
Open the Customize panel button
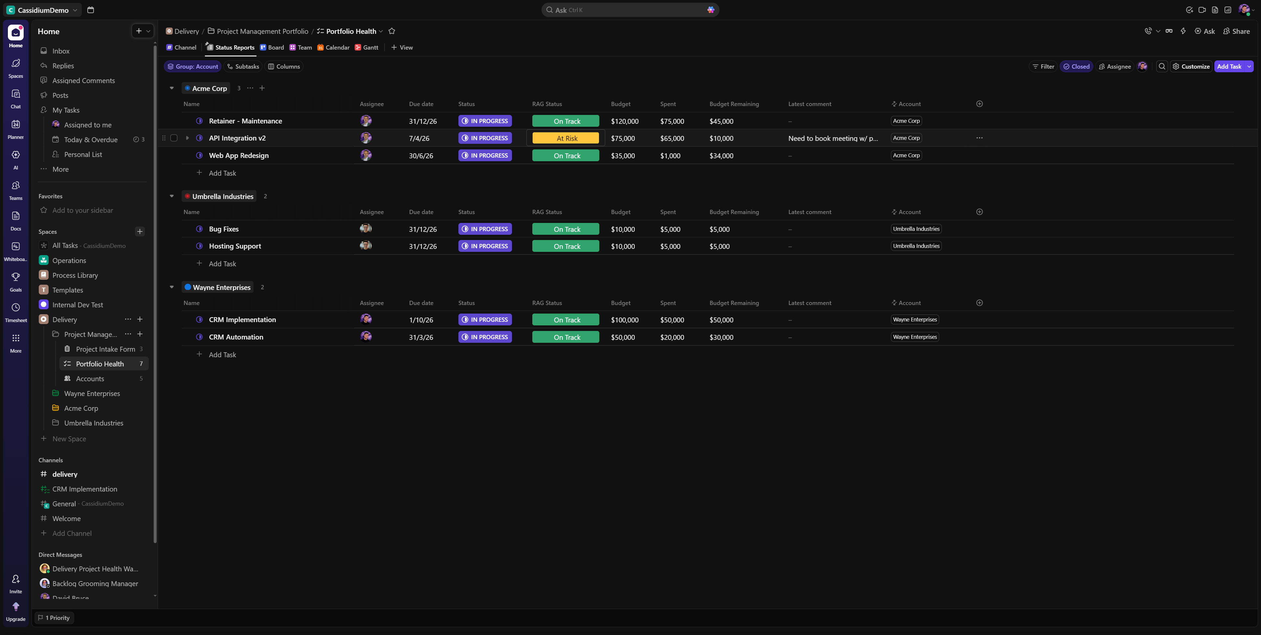point(1190,67)
